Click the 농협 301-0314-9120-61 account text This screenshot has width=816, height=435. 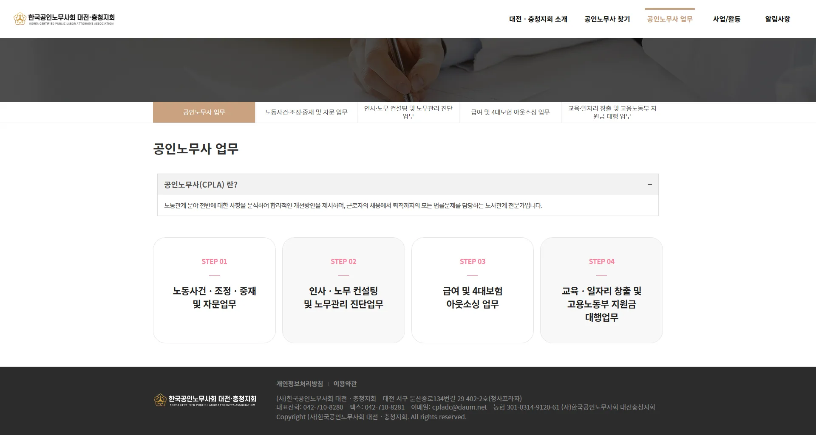(574, 407)
